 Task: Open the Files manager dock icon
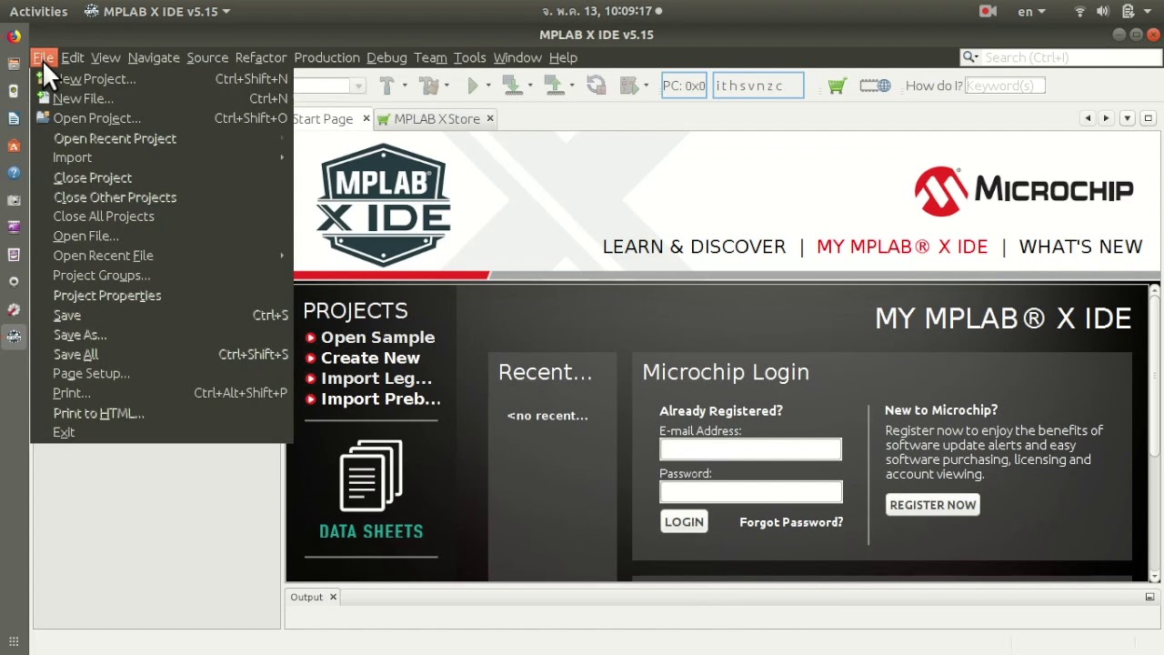tap(14, 64)
